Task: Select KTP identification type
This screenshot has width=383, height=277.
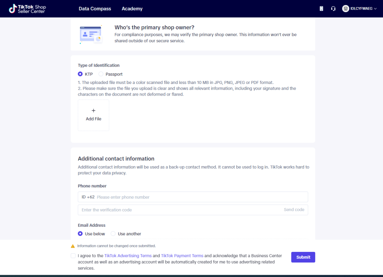Action: [x=81, y=74]
